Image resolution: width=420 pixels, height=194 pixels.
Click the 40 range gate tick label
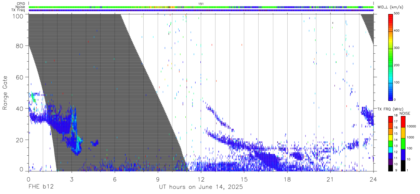20,108
